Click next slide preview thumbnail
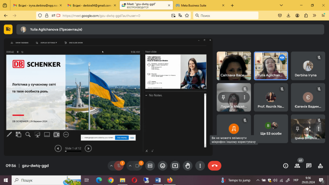The image size is (329, 185). pos(176,72)
